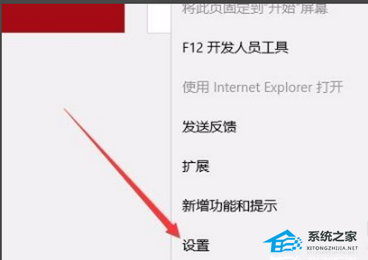Screen dimensions: 368x260
Task: Click the white box beside the red banner
Action: [159, 18]
